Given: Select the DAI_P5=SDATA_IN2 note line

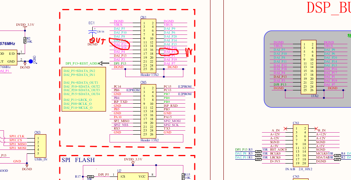Looking at the screenshot, I should pyautogui.click(x=79, y=71).
